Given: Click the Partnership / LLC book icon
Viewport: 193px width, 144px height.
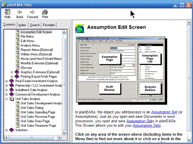Looking at the screenshot, I should point(12,86).
